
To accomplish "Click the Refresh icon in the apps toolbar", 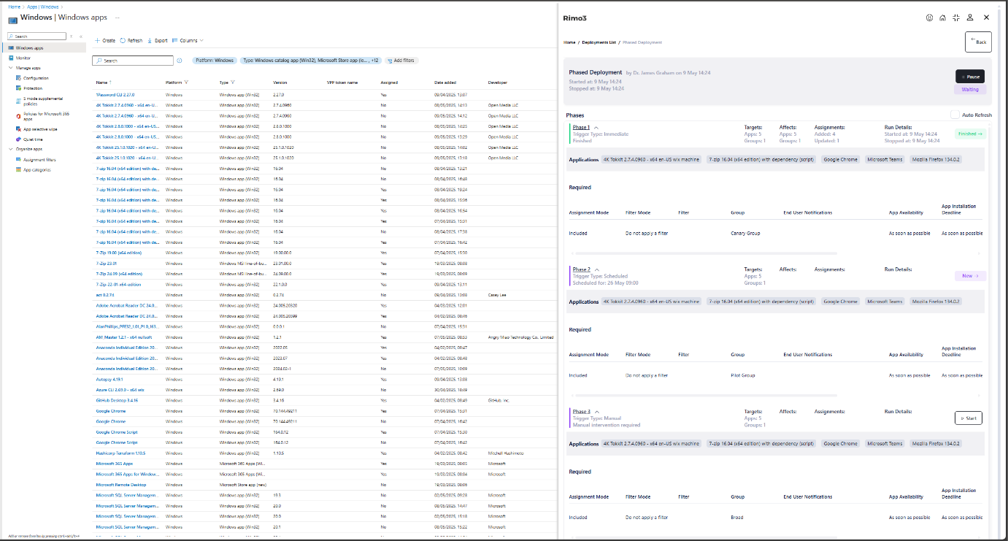I will click(x=123, y=41).
